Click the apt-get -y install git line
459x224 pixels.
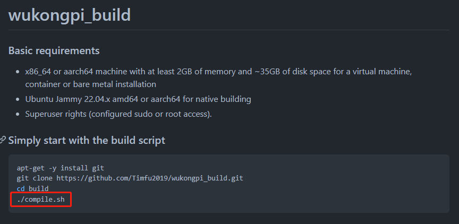[61, 168]
